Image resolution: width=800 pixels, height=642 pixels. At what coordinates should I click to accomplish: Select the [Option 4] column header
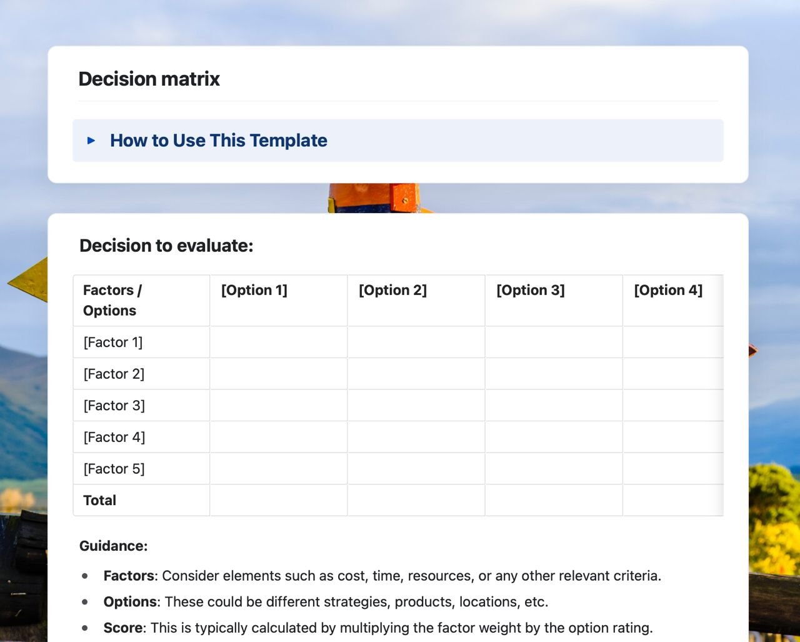(668, 290)
